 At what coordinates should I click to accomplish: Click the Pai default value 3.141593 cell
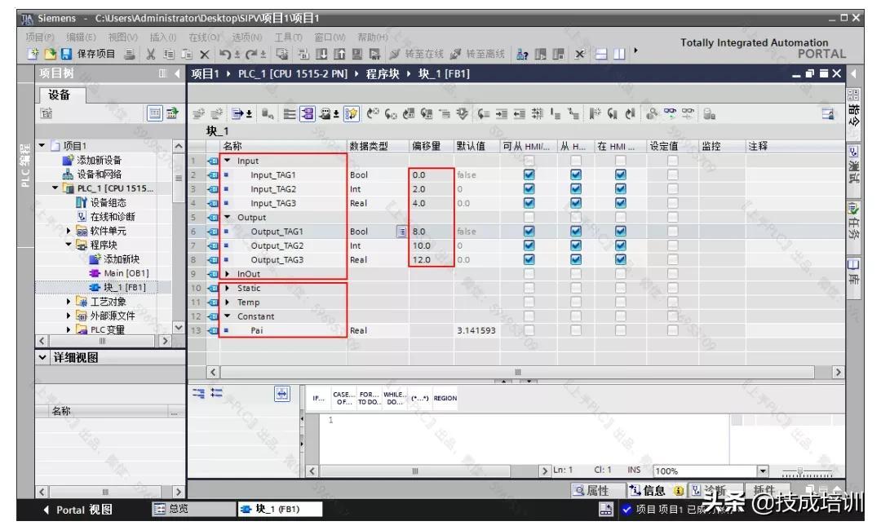476,330
